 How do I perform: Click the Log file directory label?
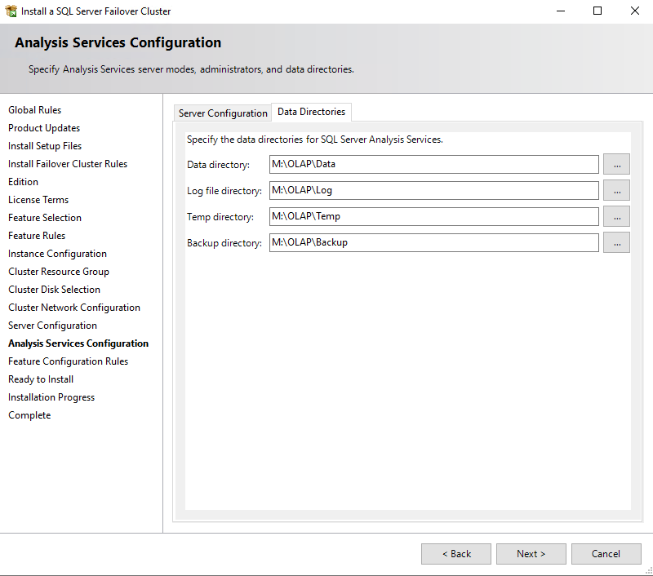tap(224, 191)
